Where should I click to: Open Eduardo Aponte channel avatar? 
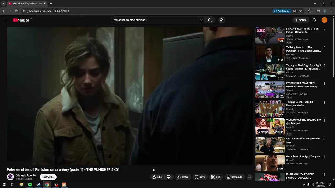(10, 177)
